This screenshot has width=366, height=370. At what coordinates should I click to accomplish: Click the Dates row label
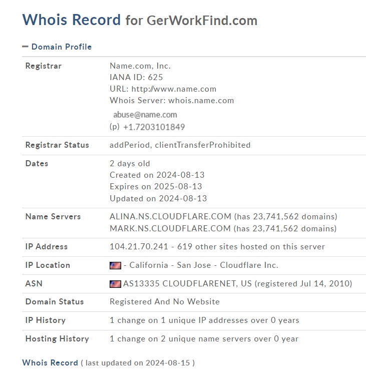click(37, 164)
